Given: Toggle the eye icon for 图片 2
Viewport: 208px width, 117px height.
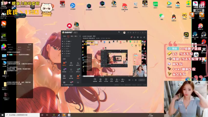Looking at the screenshot, I should [x=63, y=46].
